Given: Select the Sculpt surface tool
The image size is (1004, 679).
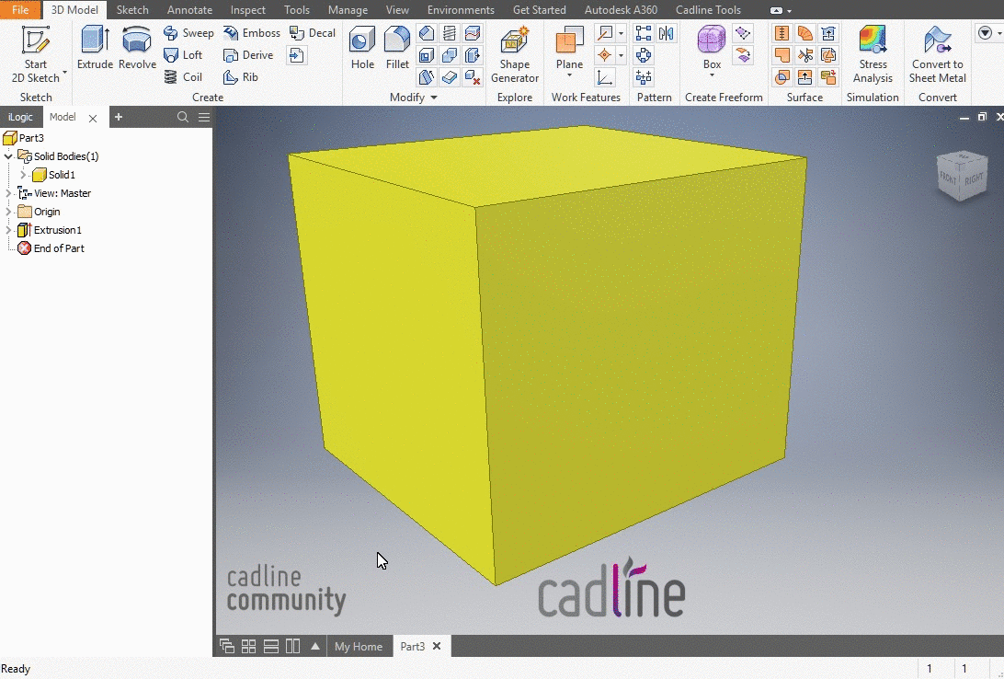Looking at the screenshot, I should click(782, 77).
